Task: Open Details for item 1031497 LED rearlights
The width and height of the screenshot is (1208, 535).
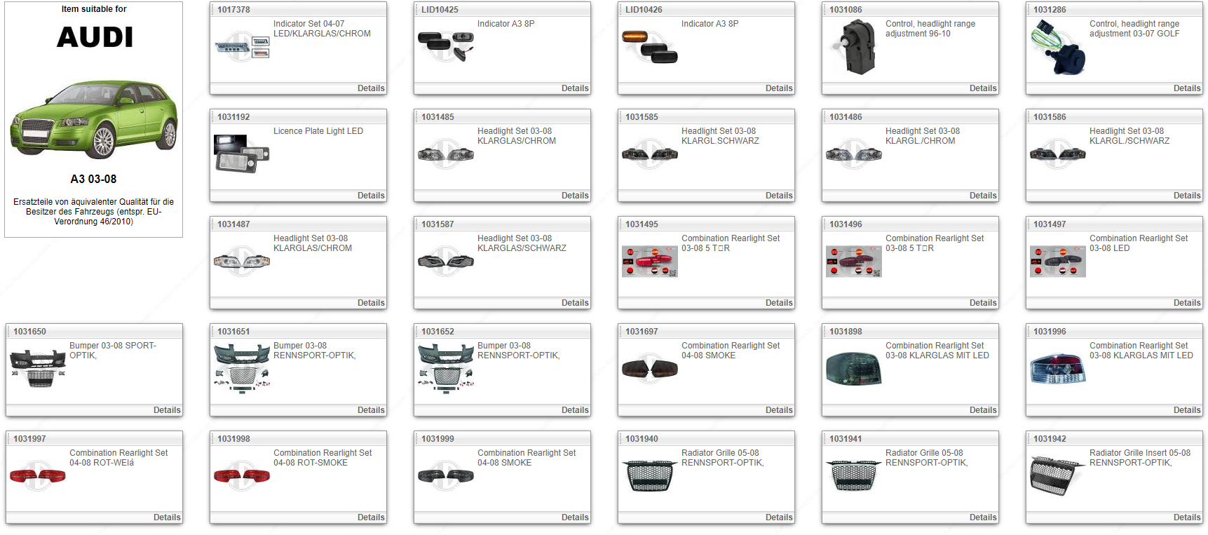Action: (1187, 303)
